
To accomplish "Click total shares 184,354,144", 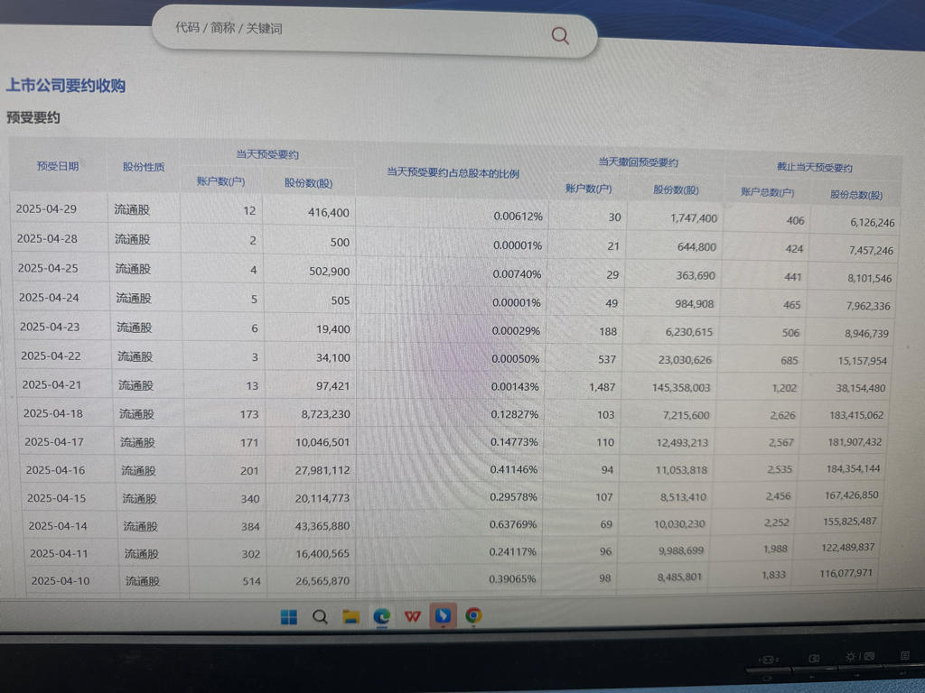I will pos(853,468).
